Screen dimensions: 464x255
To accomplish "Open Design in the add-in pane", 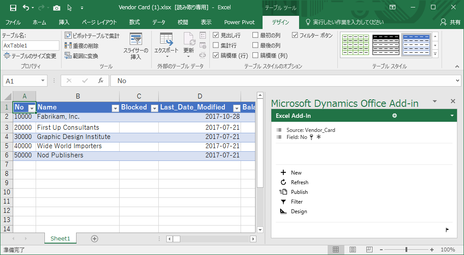I will (x=293, y=211).
